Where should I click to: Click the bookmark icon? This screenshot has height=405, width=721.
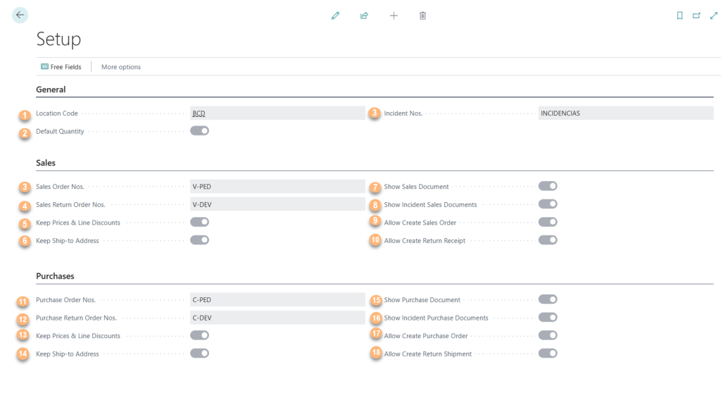679,15
